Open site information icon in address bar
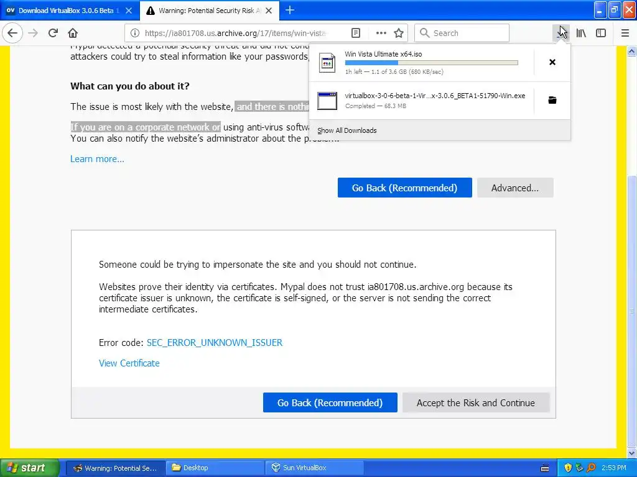The image size is (637, 477). (x=135, y=33)
